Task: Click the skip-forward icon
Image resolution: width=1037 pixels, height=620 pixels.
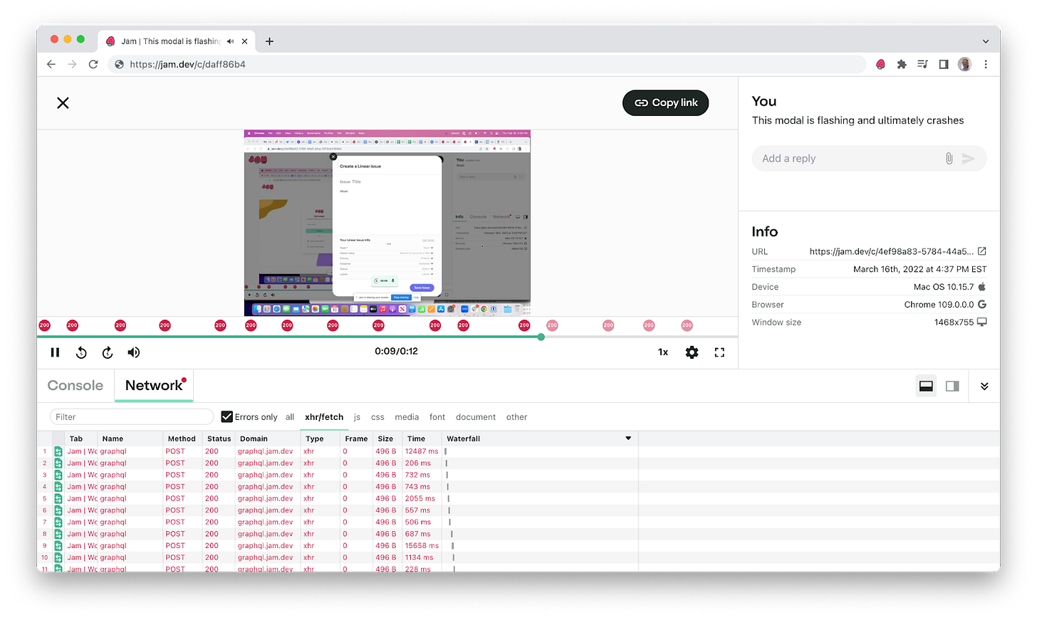Action: click(x=108, y=352)
